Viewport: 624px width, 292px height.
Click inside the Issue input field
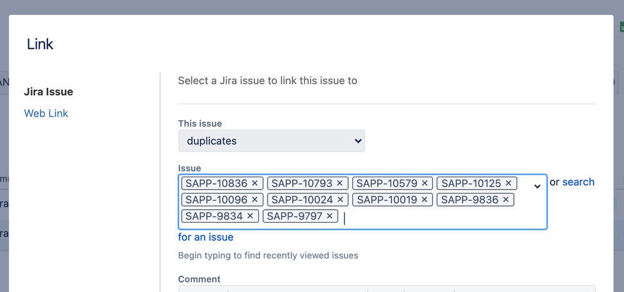point(438,217)
